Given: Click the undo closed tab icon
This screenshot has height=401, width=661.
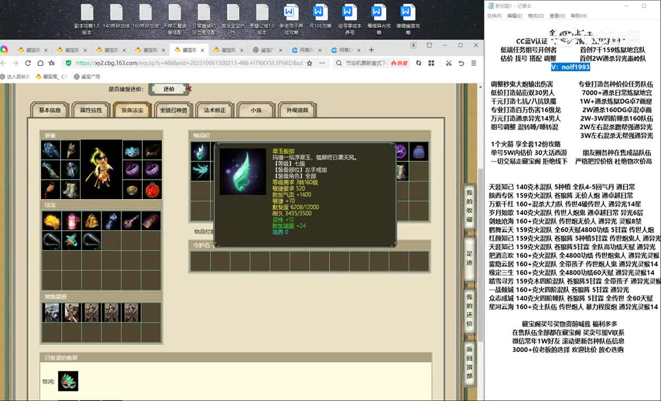Looking at the screenshot, I should tap(461, 63).
